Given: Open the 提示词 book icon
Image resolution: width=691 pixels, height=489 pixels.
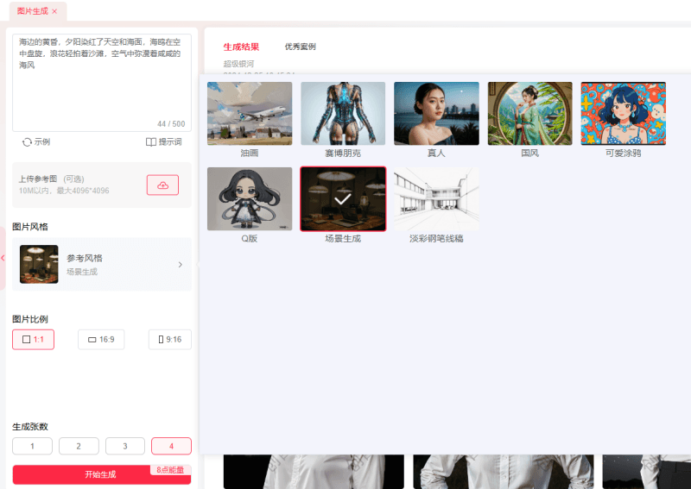Looking at the screenshot, I should 150,142.
